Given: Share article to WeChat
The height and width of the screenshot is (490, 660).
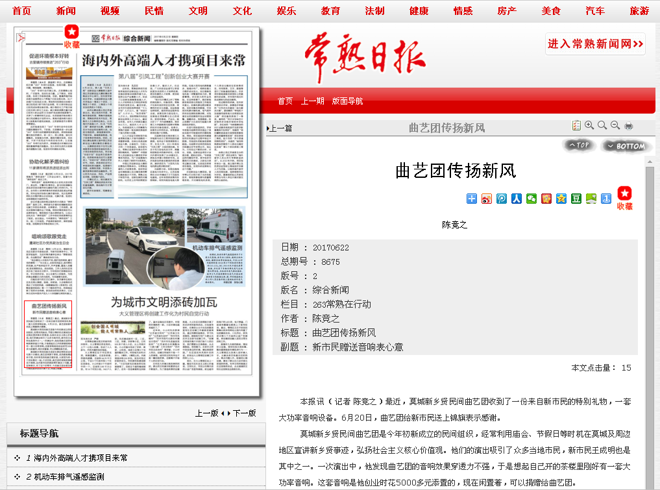Looking at the screenshot, I should point(532,199).
